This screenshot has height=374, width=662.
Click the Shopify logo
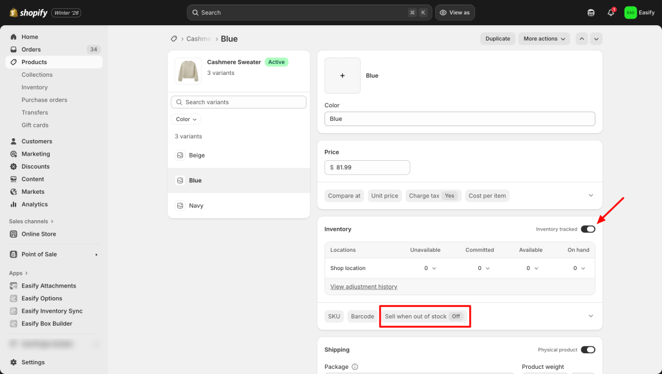(x=28, y=12)
